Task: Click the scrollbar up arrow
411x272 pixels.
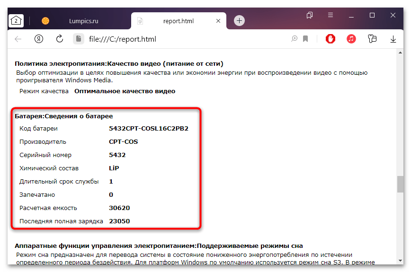Action: 400,53
